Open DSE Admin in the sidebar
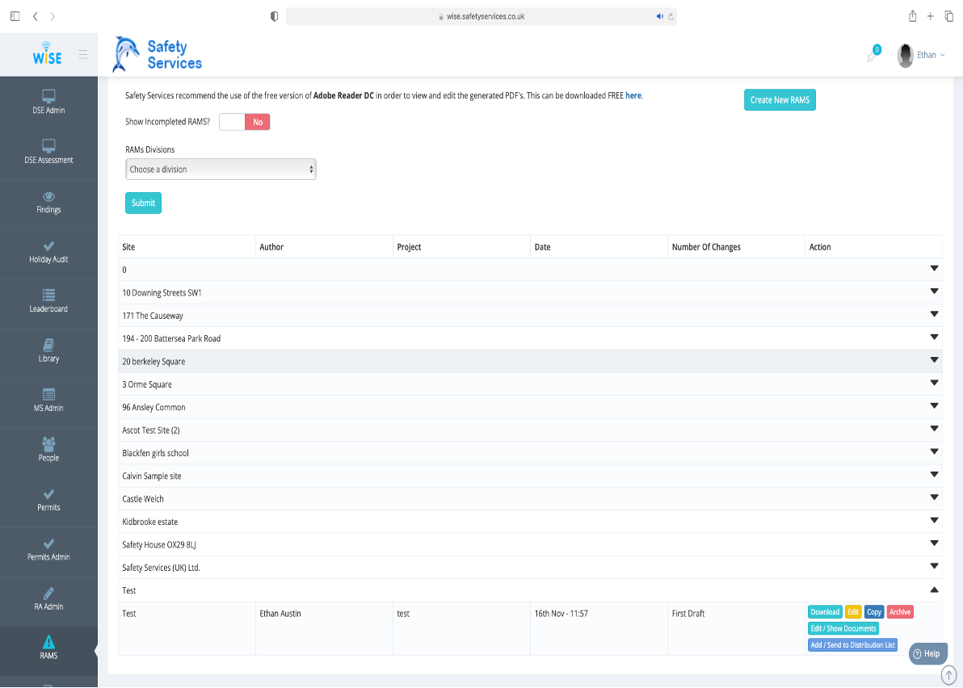The width and height of the screenshot is (963, 688). pos(48,103)
